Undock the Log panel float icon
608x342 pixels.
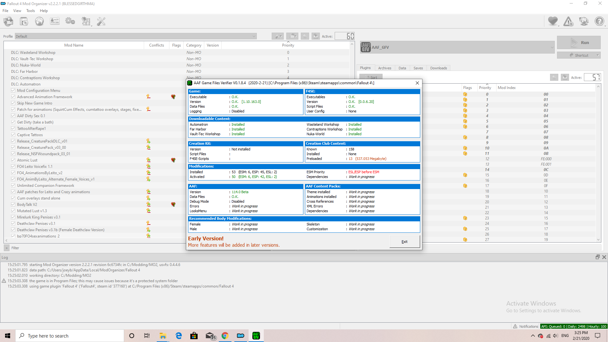click(x=598, y=257)
